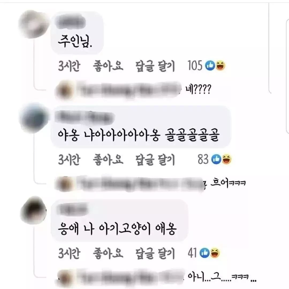Screen dimensions: 289x289
Task: Click laughing emoji reaction beside 83
Action: pyautogui.click(x=227, y=159)
